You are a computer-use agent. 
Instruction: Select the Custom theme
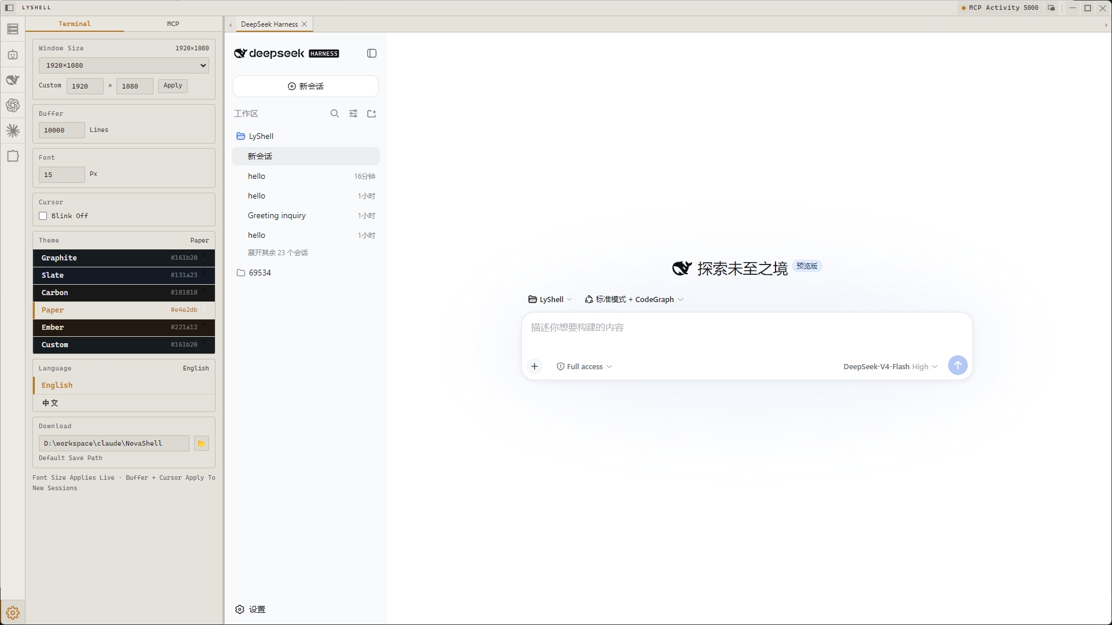[123, 345]
